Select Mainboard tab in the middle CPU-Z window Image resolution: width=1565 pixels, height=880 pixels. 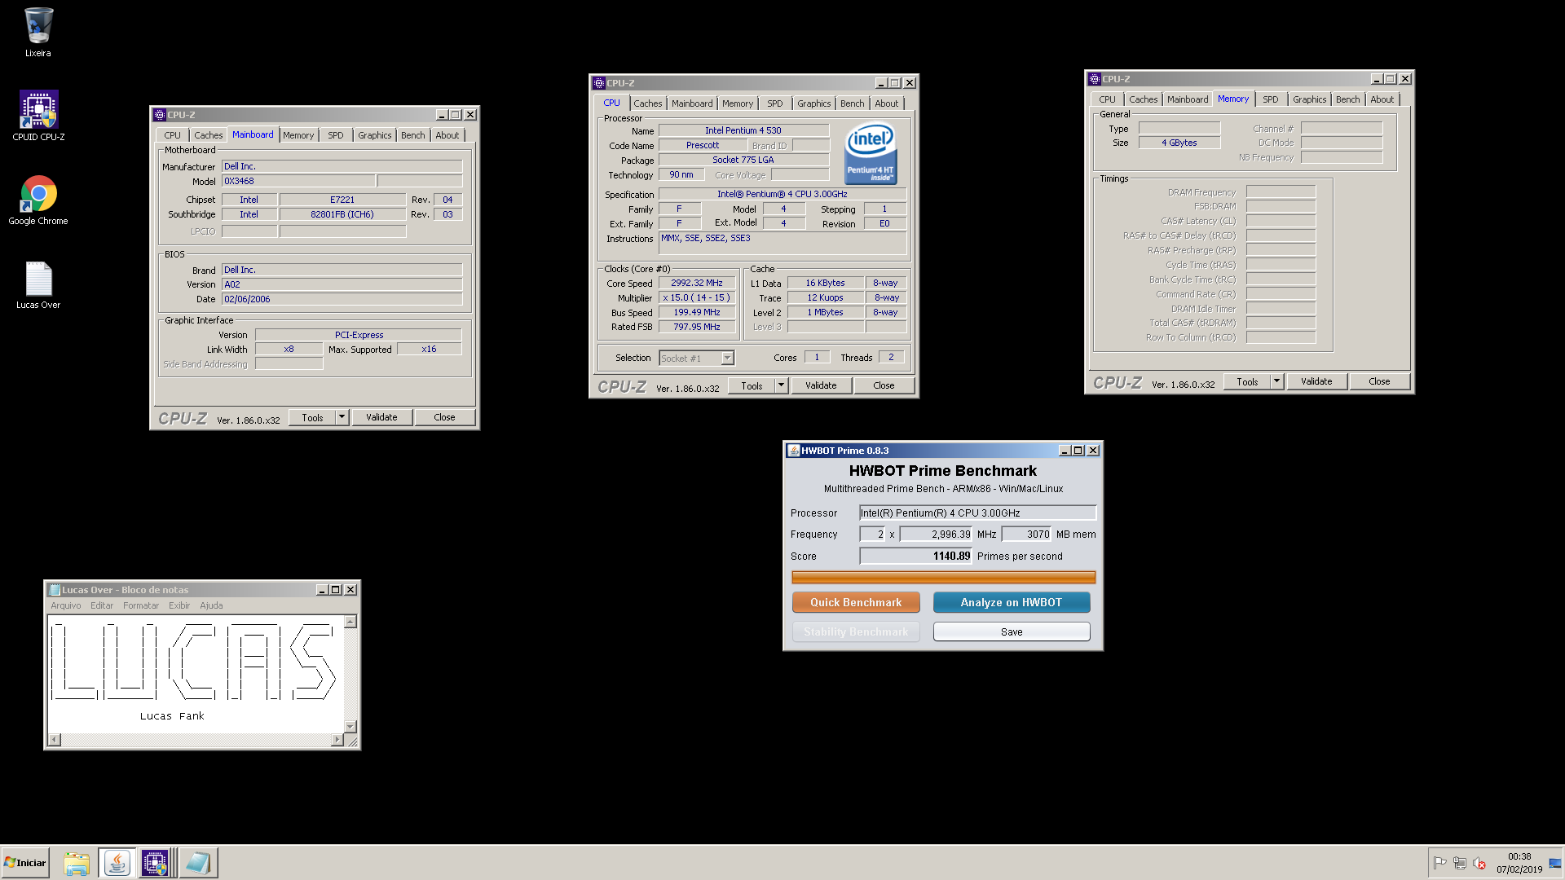click(x=692, y=103)
